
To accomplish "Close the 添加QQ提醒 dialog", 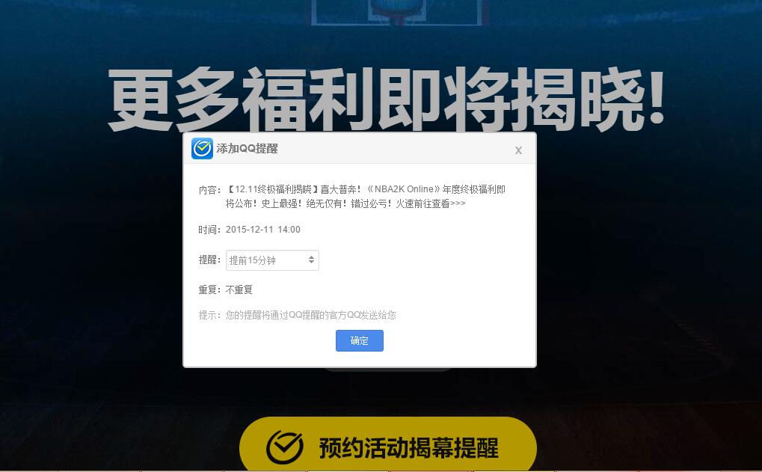I will 518,150.
